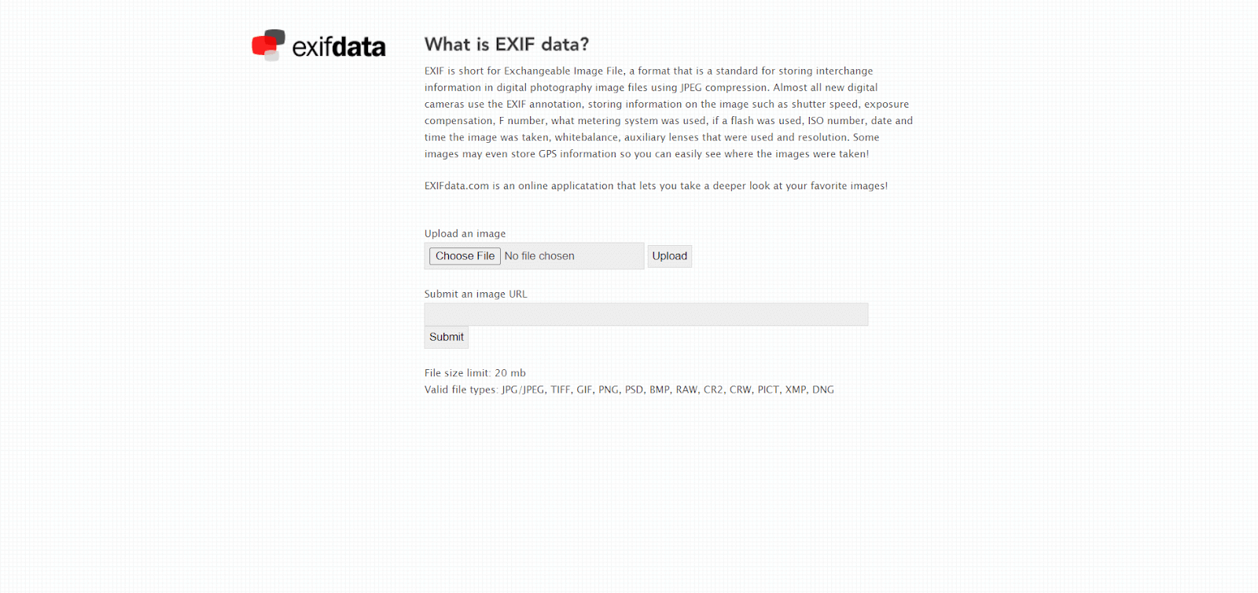Click the image URL input field

645,313
